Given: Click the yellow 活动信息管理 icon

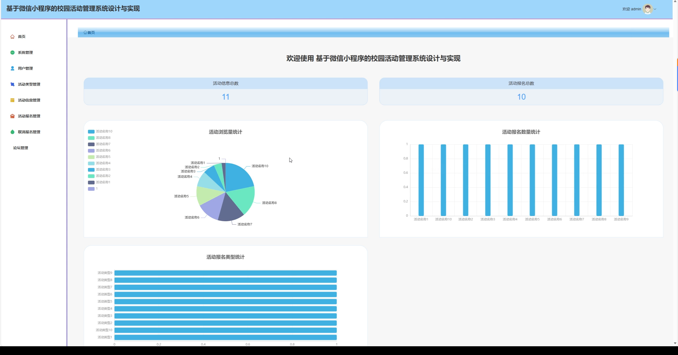Looking at the screenshot, I should point(12,100).
